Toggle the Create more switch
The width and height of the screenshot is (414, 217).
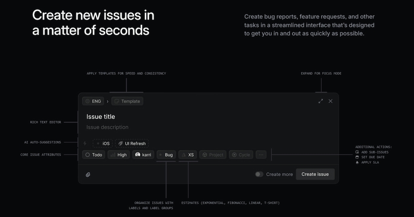(259, 174)
